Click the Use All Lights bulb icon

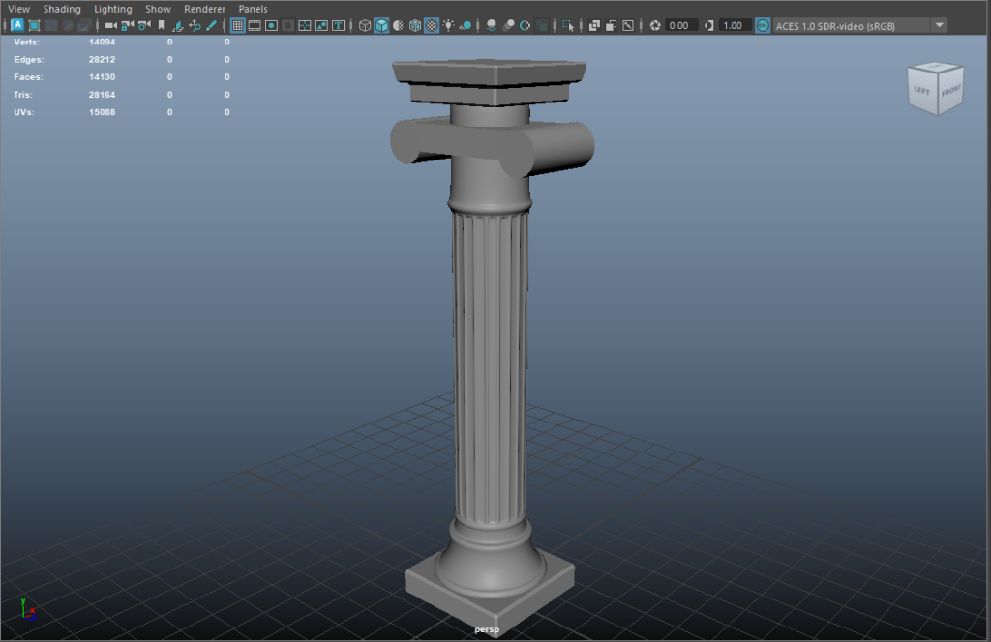coord(448,25)
